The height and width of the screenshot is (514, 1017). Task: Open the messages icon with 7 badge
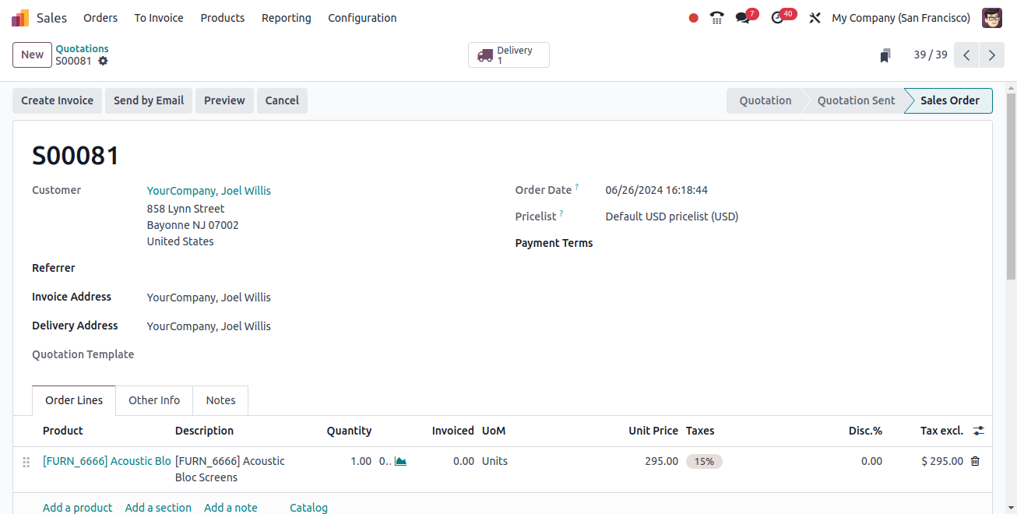click(x=743, y=17)
